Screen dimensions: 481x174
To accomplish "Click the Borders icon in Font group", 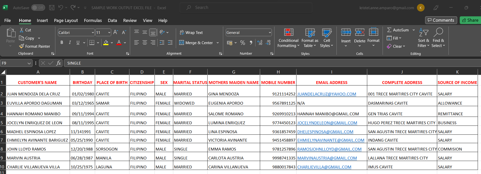I will [92, 43].
